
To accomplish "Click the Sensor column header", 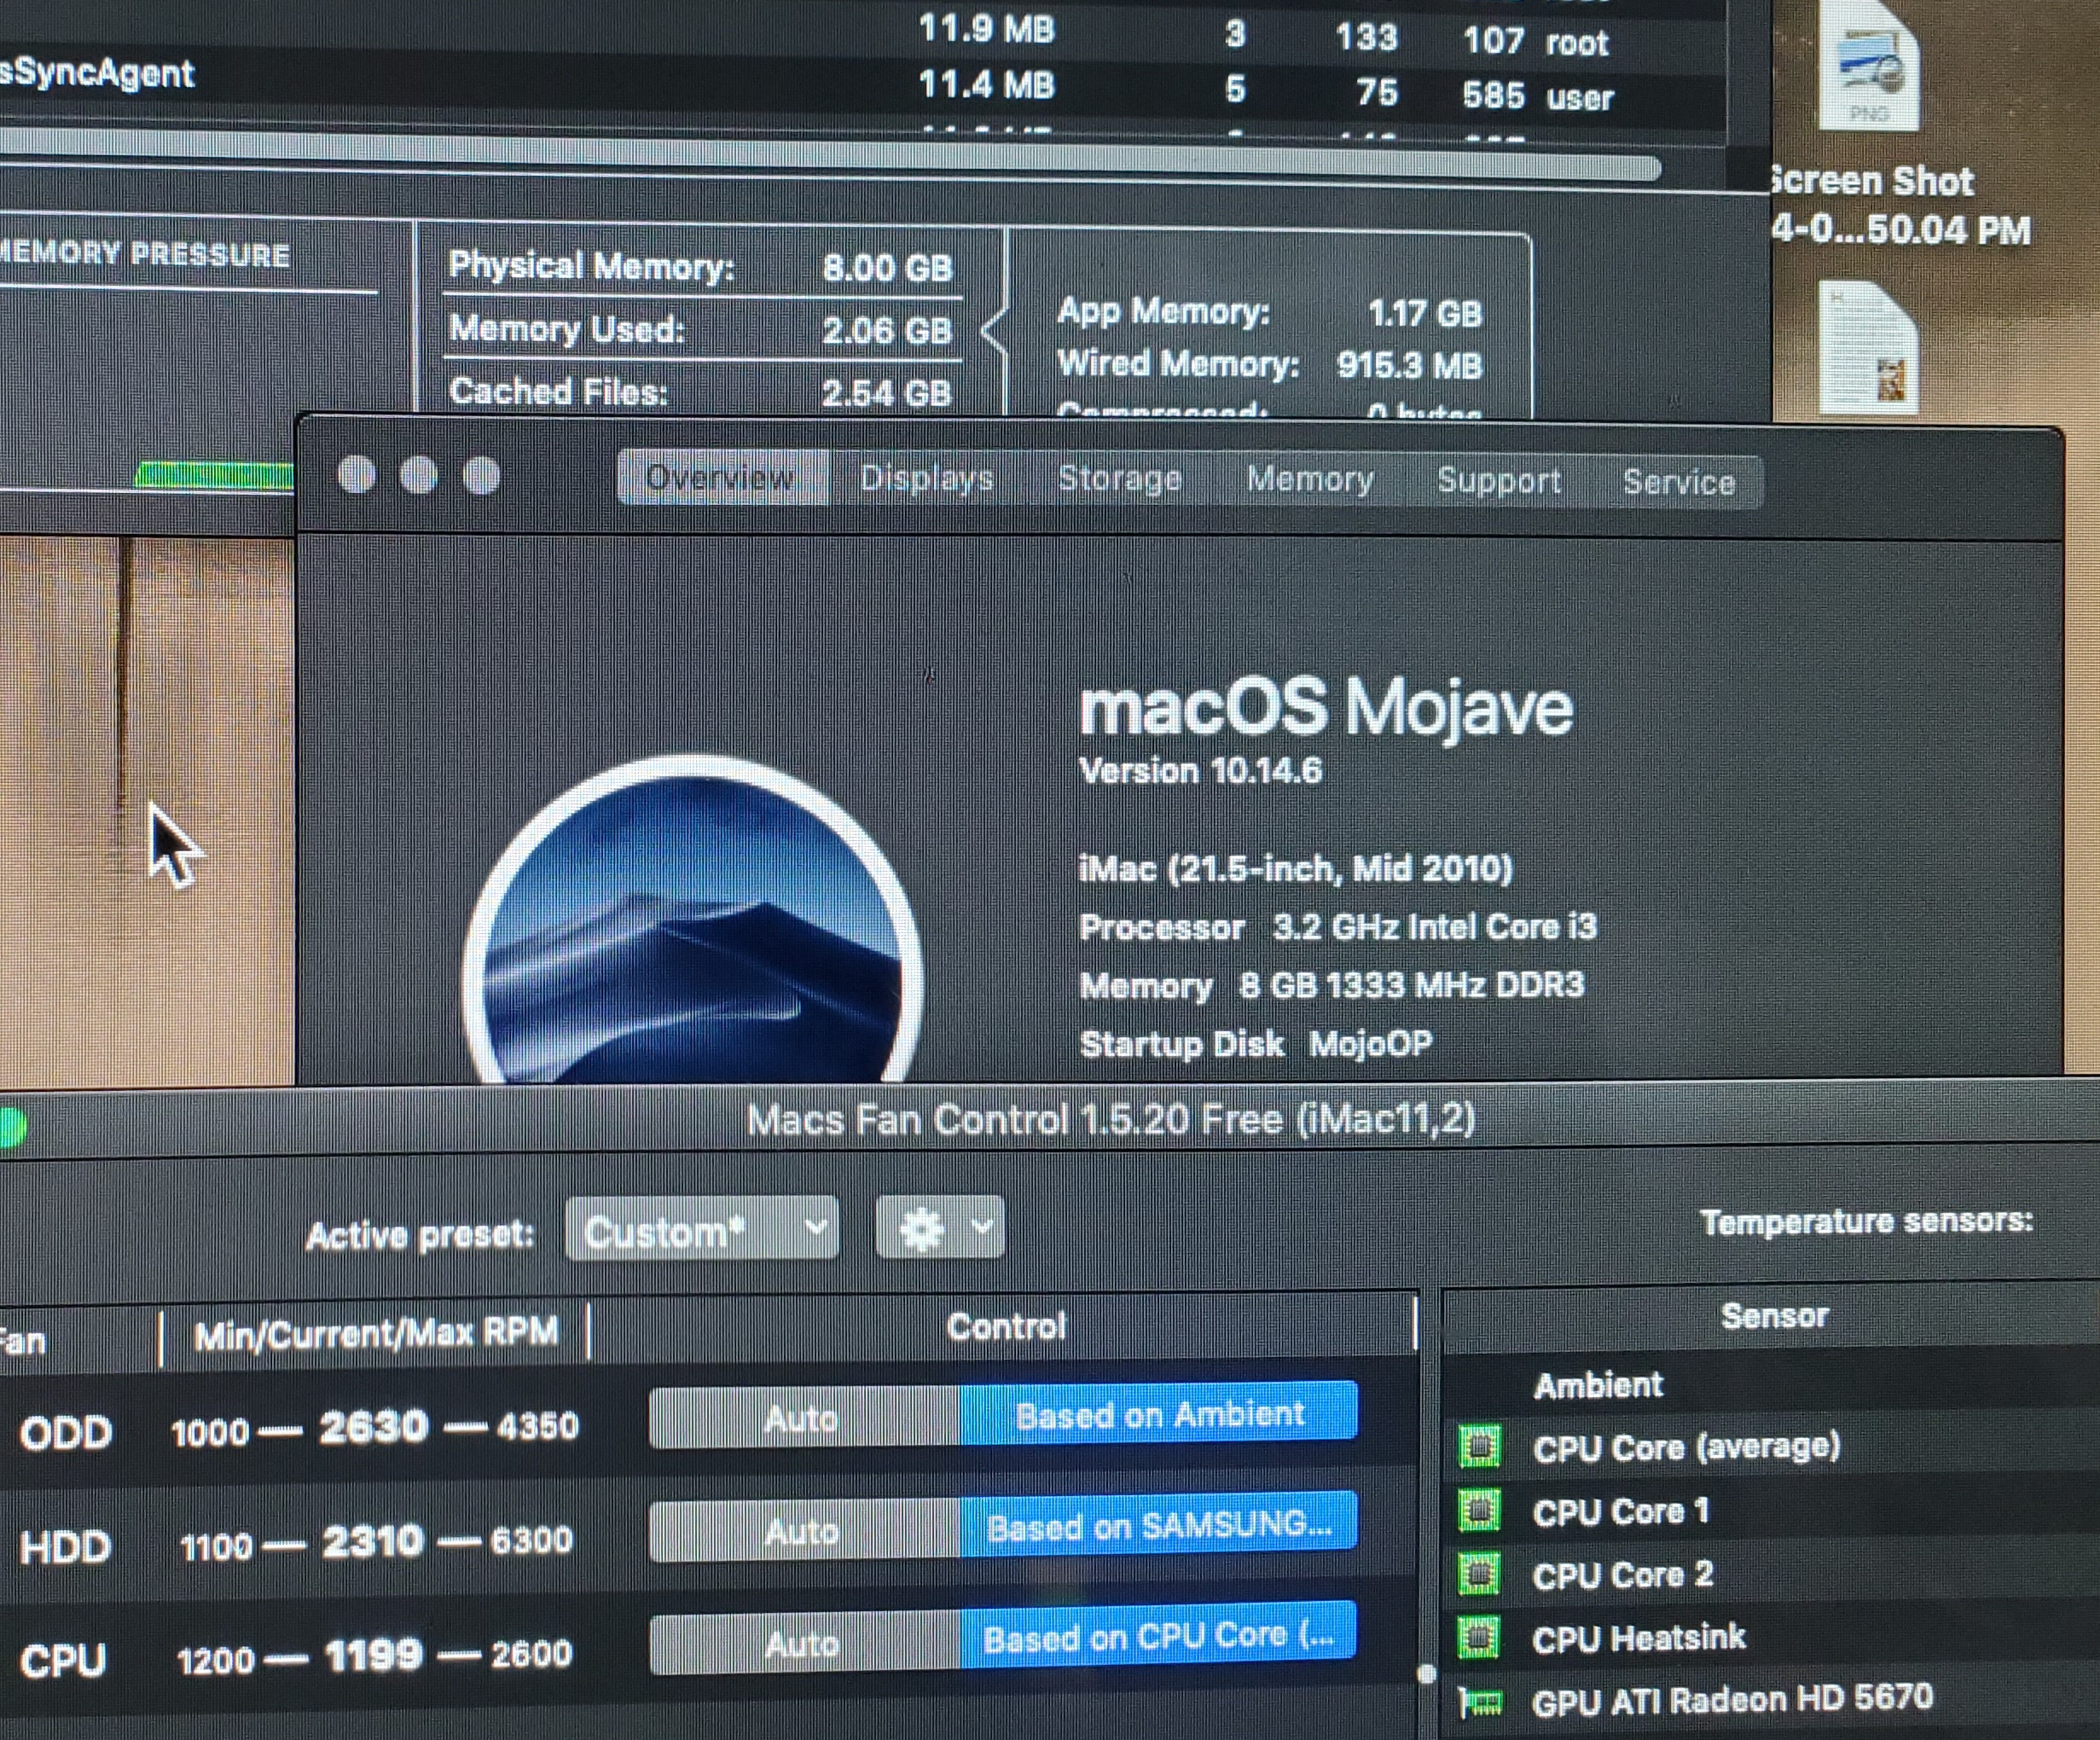I will click(x=1774, y=1316).
